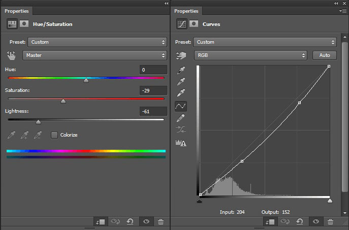Click the Curves Output value 152
This screenshot has width=349, height=230.
pos(286,212)
